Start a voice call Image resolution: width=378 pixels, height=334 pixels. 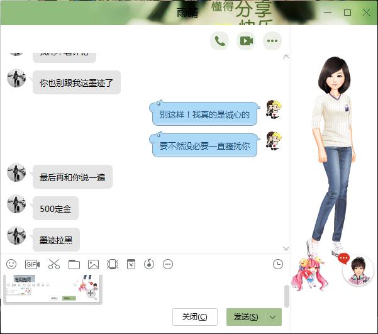(x=220, y=41)
